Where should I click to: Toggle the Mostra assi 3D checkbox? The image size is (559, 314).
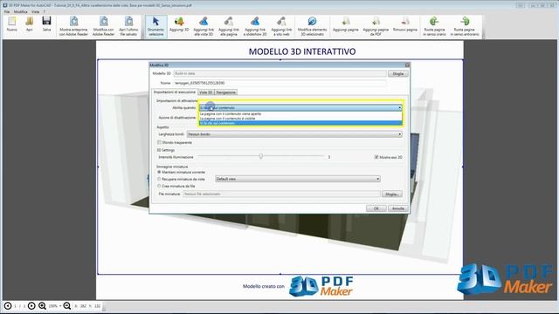point(376,157)
